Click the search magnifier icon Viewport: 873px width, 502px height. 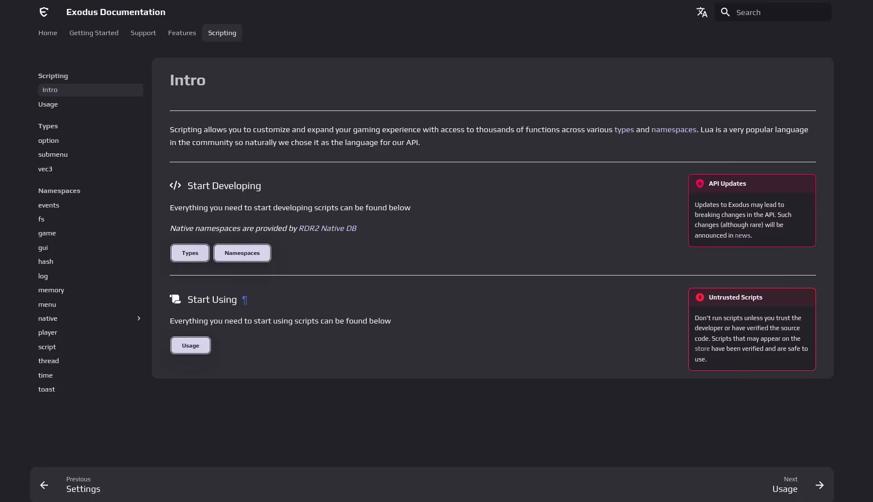pyautogui.click(x=725, y=12)
